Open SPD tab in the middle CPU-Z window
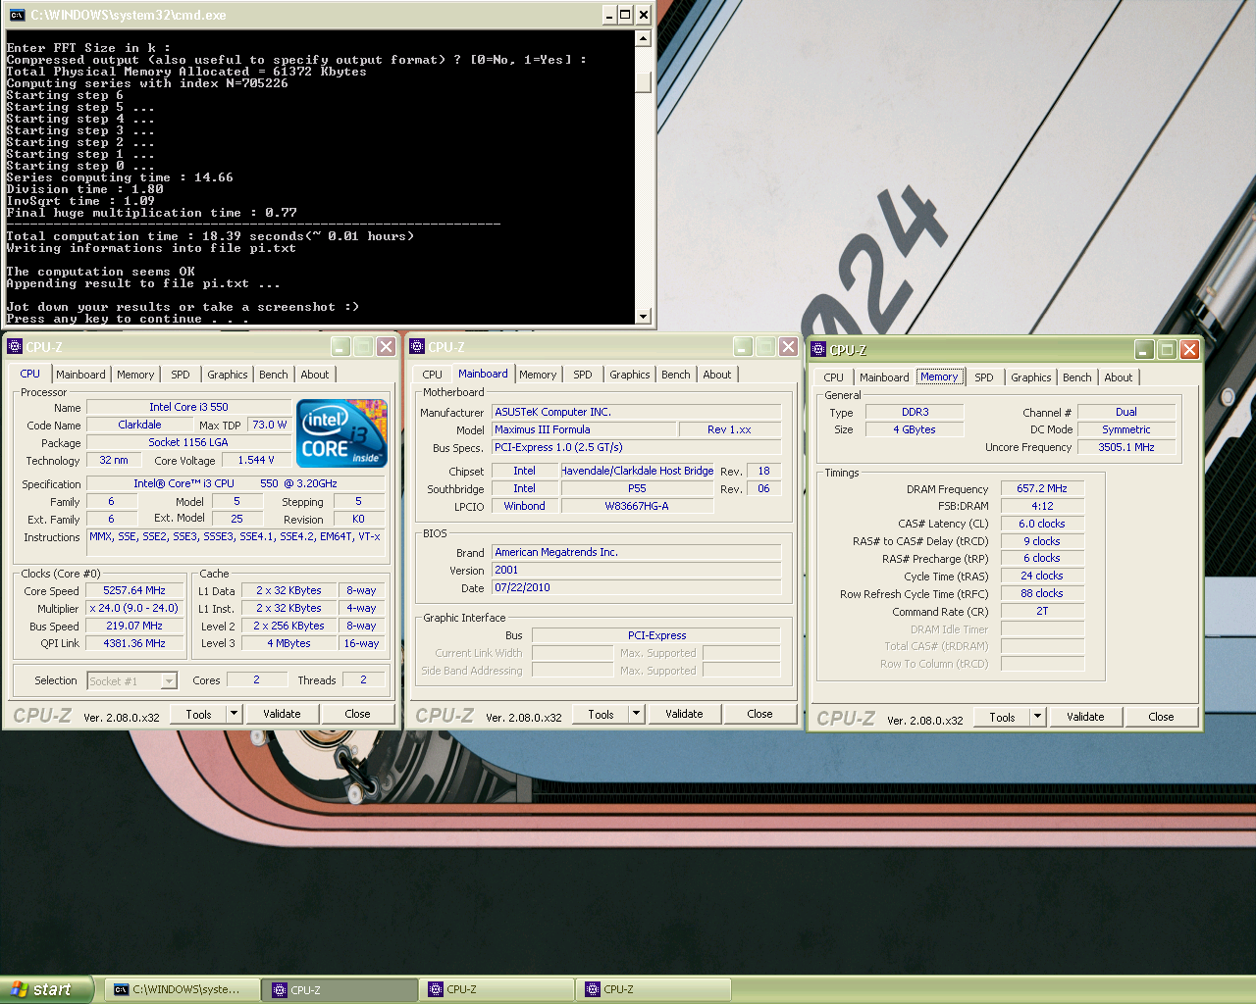Screen dimensions: 1256x1004 [583, 375]
